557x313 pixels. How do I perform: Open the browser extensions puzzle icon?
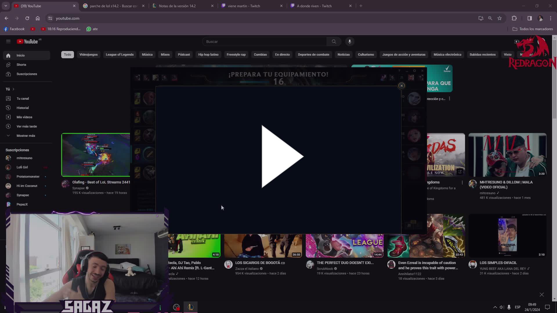514,18
